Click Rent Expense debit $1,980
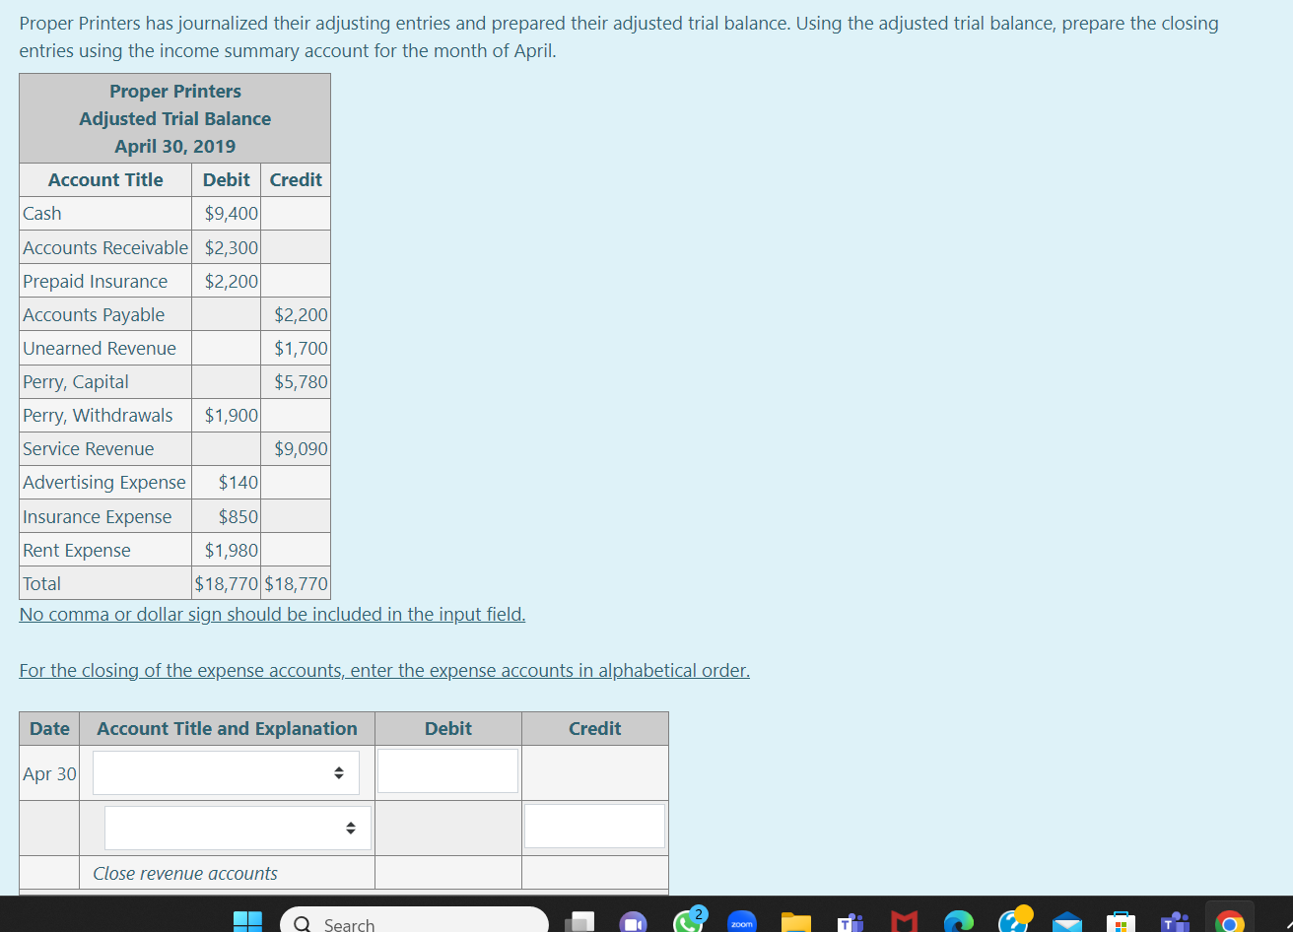 (231, 550)
